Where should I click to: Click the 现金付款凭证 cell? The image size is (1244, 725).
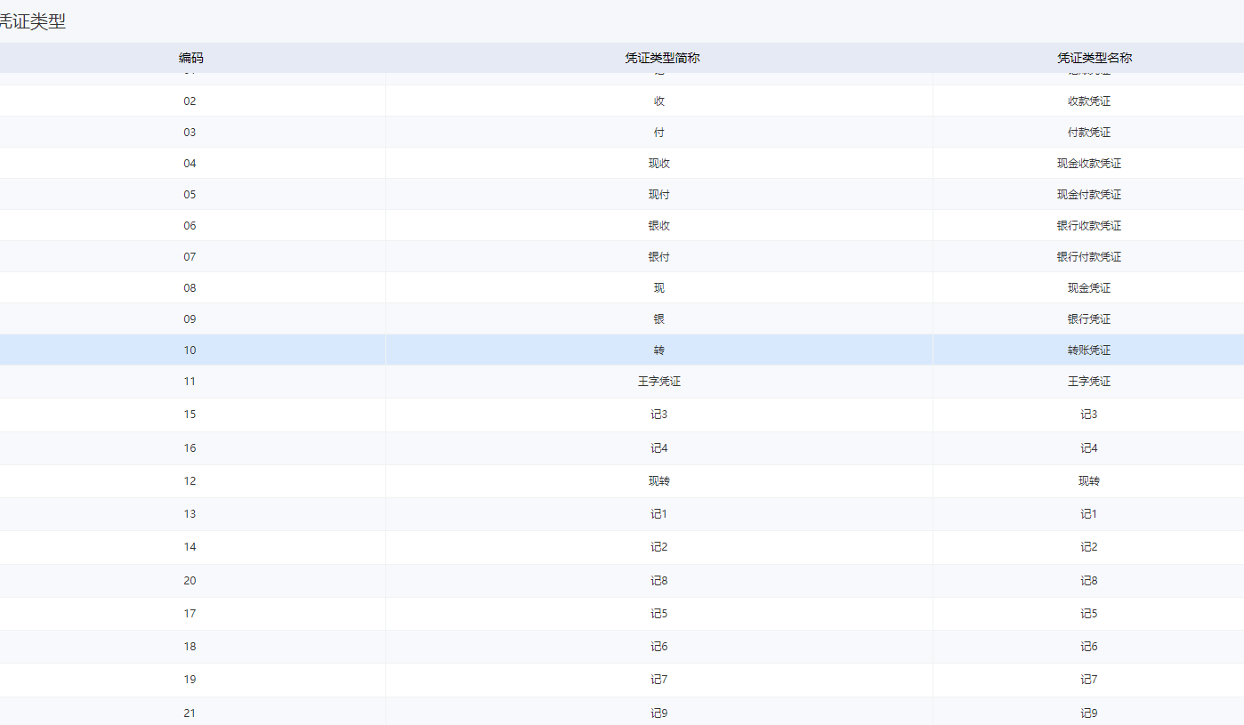1088,195
